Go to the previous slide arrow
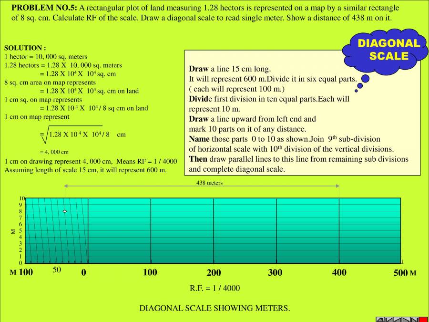Viewport: 429px width, 322px height. [397, 320]
